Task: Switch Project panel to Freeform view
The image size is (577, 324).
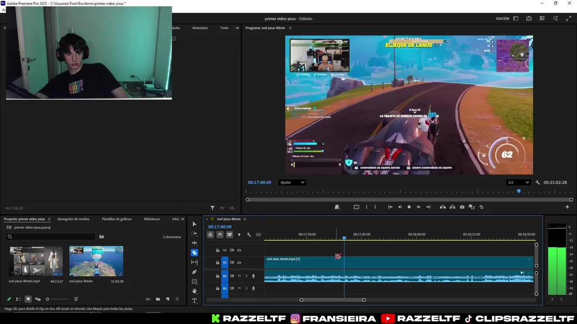Action: tap(38, 299)
